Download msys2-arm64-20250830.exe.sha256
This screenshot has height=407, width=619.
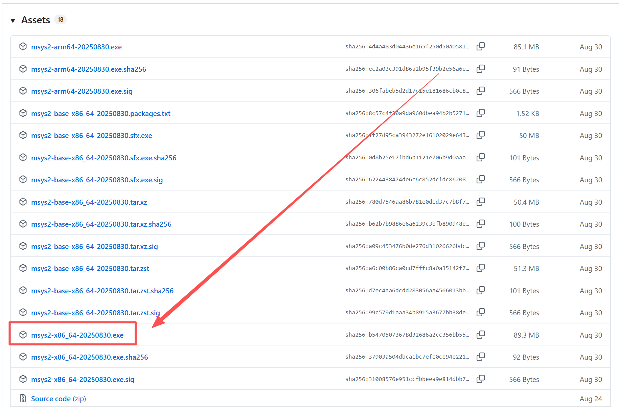[x=89, y=69]
